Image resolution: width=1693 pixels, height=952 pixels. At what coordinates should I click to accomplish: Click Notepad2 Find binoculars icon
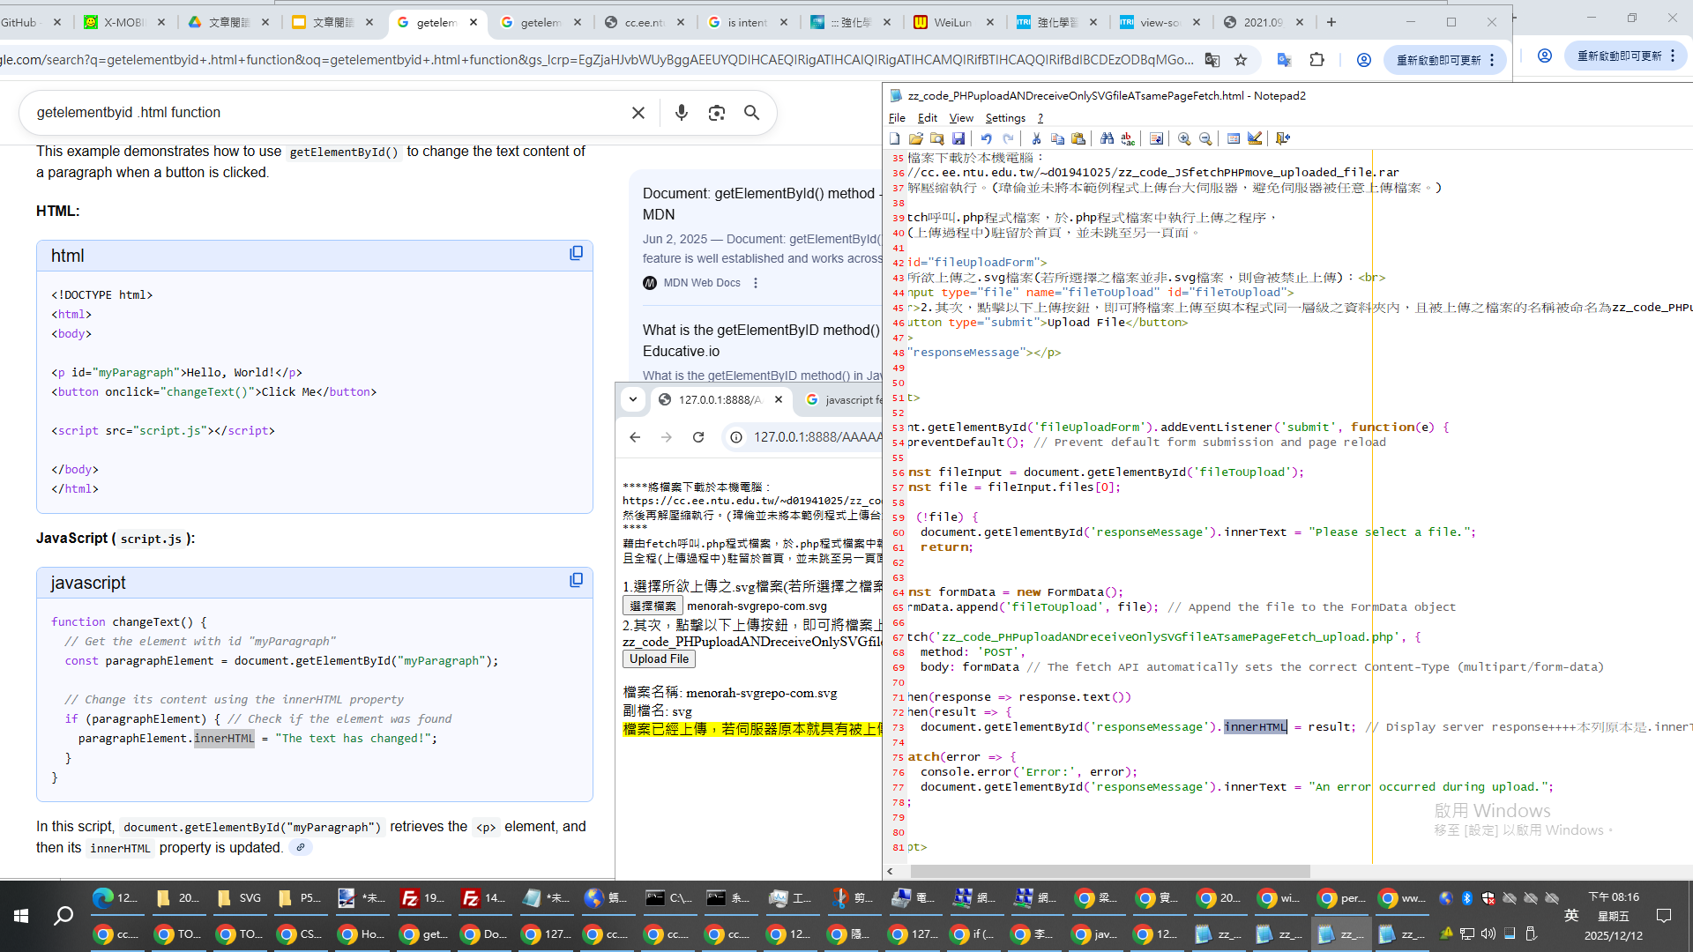(x=1107, y=138)
